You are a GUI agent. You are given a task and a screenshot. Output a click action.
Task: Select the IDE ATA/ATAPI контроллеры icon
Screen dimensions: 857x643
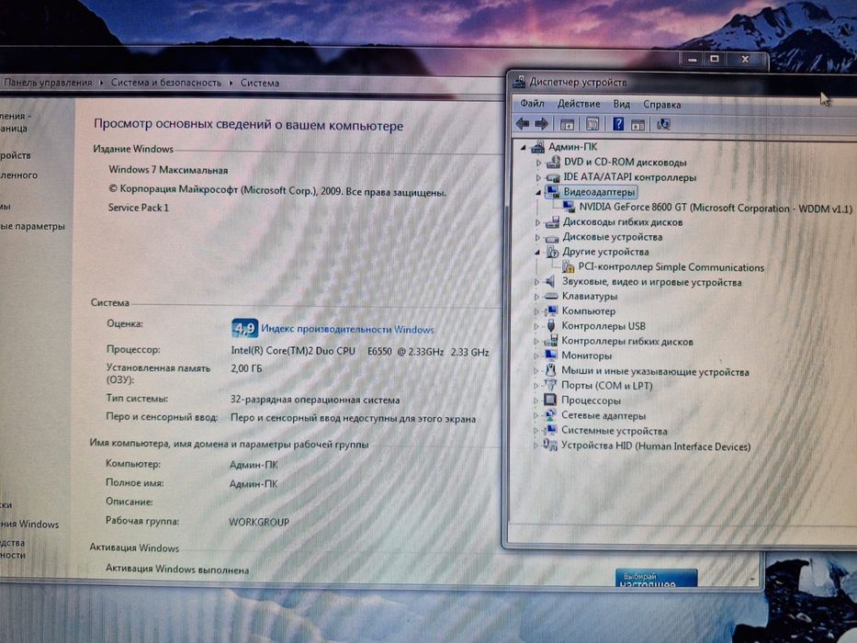point(553,177)
